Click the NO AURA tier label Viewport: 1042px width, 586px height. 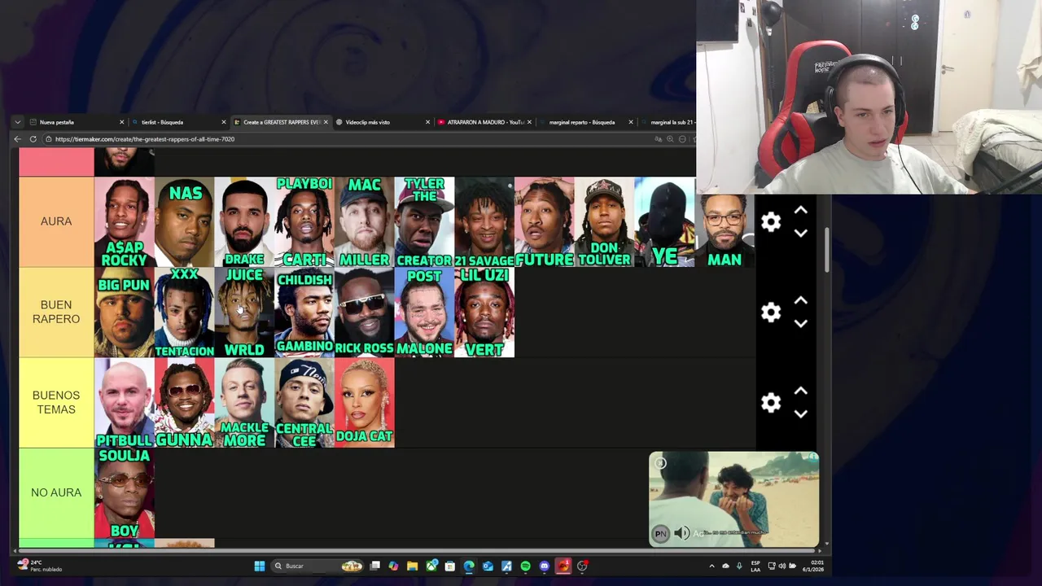tap(56, 493)
